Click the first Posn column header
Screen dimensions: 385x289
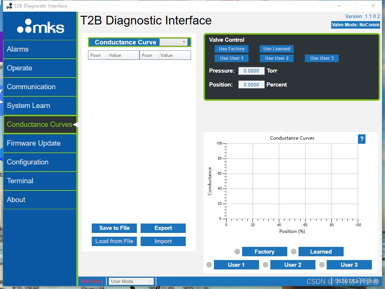[97, 55]
